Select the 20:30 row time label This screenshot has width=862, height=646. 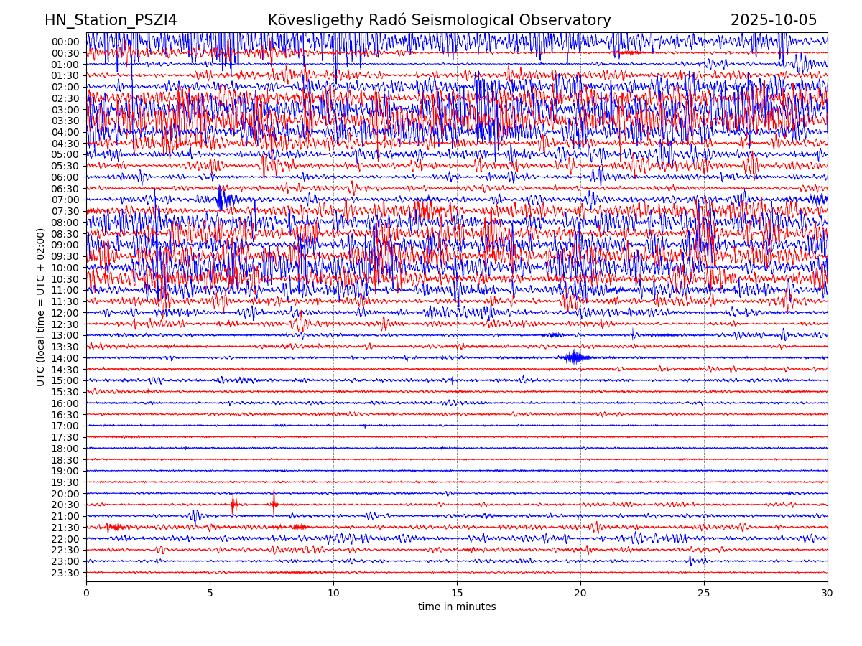click(65, 505)
